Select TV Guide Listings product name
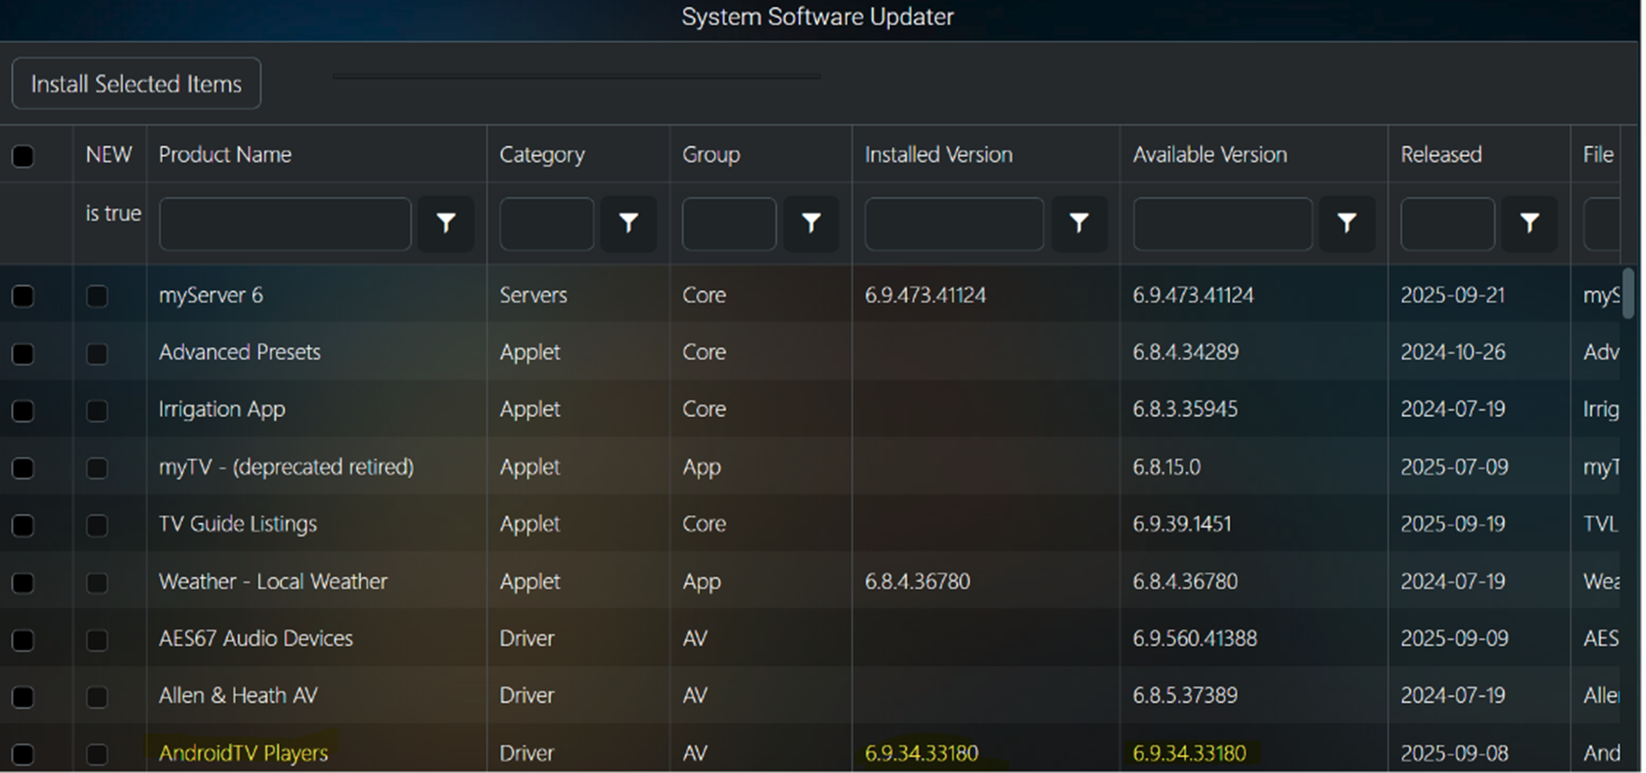The height and width of the screenshot is (773, 1646). click(237, 523)
